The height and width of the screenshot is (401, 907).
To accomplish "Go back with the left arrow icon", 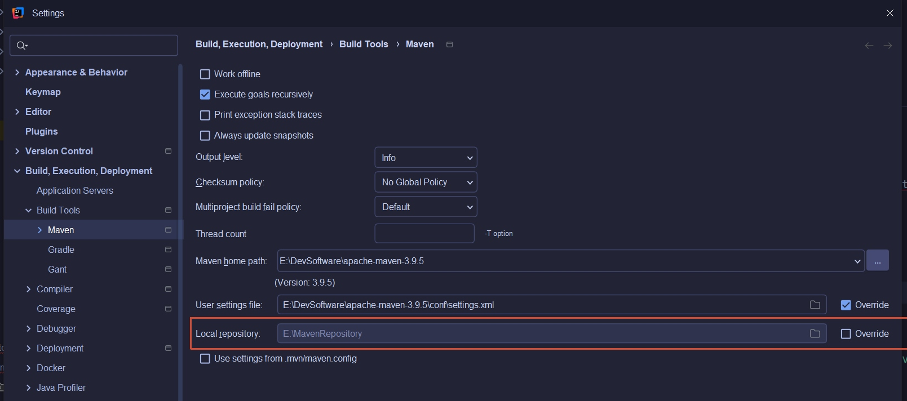I will click(x=869, y=46).
